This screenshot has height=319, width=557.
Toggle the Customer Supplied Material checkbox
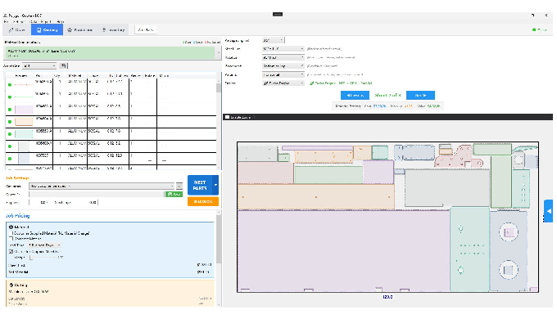11,233
